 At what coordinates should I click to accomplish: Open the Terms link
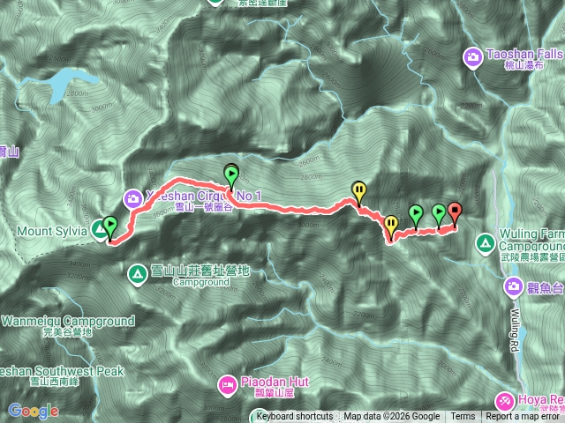(463, 416)
